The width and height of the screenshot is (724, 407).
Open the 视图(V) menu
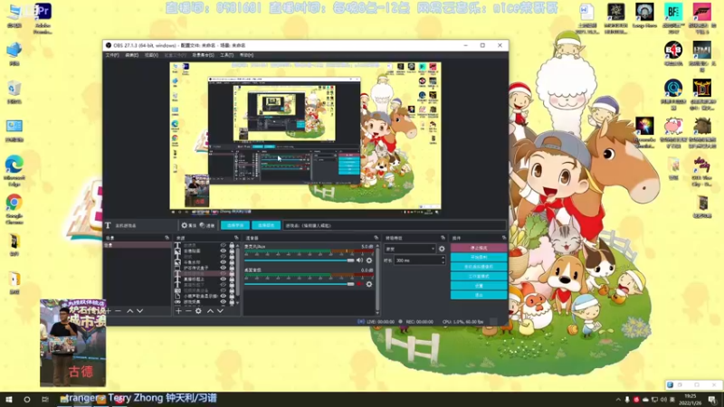click(151, 55)
